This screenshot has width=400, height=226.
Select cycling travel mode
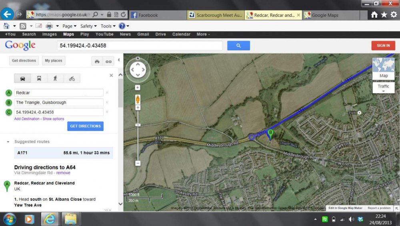72,78
